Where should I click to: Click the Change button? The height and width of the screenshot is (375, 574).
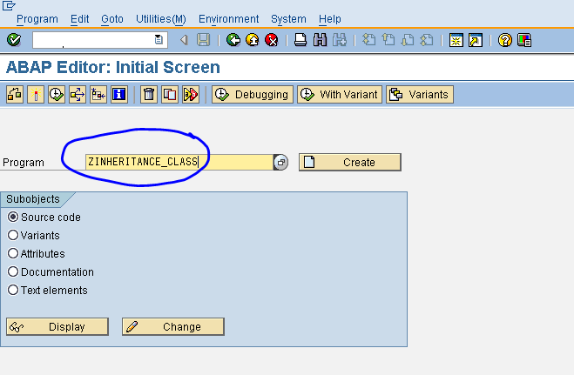(x=173, y=326)
